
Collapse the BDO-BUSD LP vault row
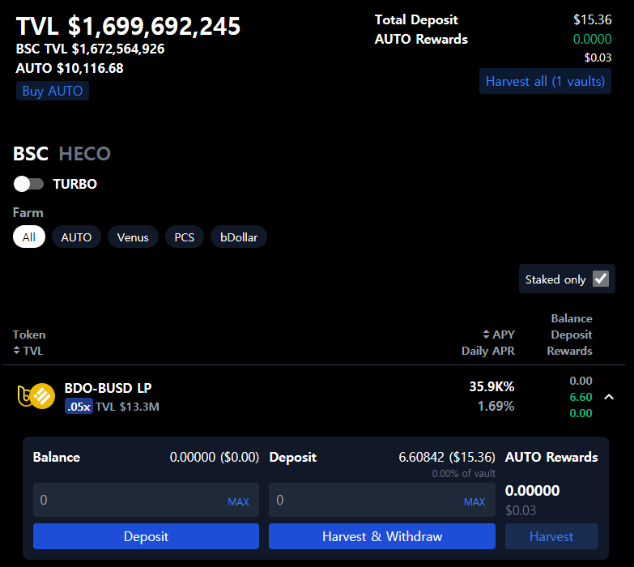tap(609, 397)
